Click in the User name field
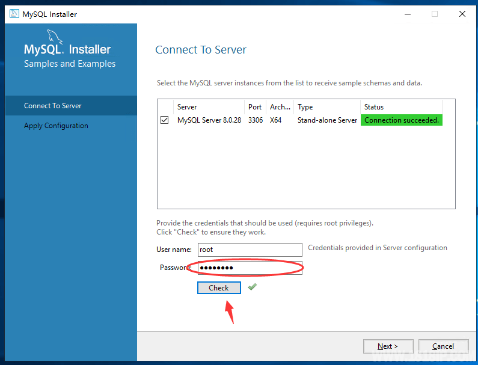478x365 pixels. [250, 250]
